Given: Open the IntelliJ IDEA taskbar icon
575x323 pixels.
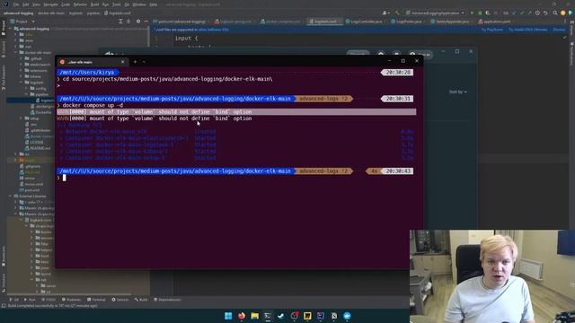Looking at the screenshot, I should pyautogui.click(x=321, y=316).
